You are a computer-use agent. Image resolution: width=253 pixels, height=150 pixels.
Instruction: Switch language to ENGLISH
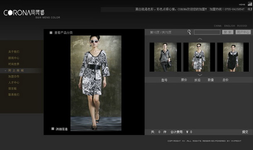click(229, 26)
